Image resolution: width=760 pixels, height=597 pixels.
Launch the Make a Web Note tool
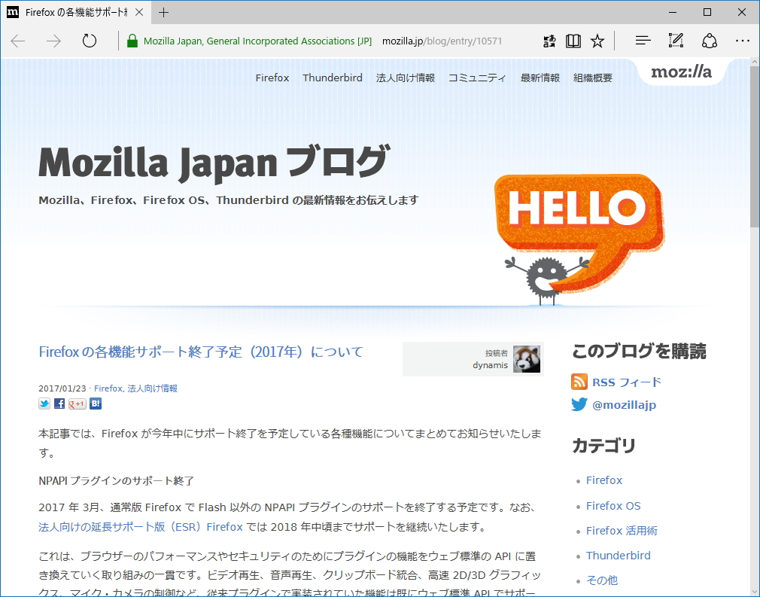pyautogui.click(x=675, y=40)
